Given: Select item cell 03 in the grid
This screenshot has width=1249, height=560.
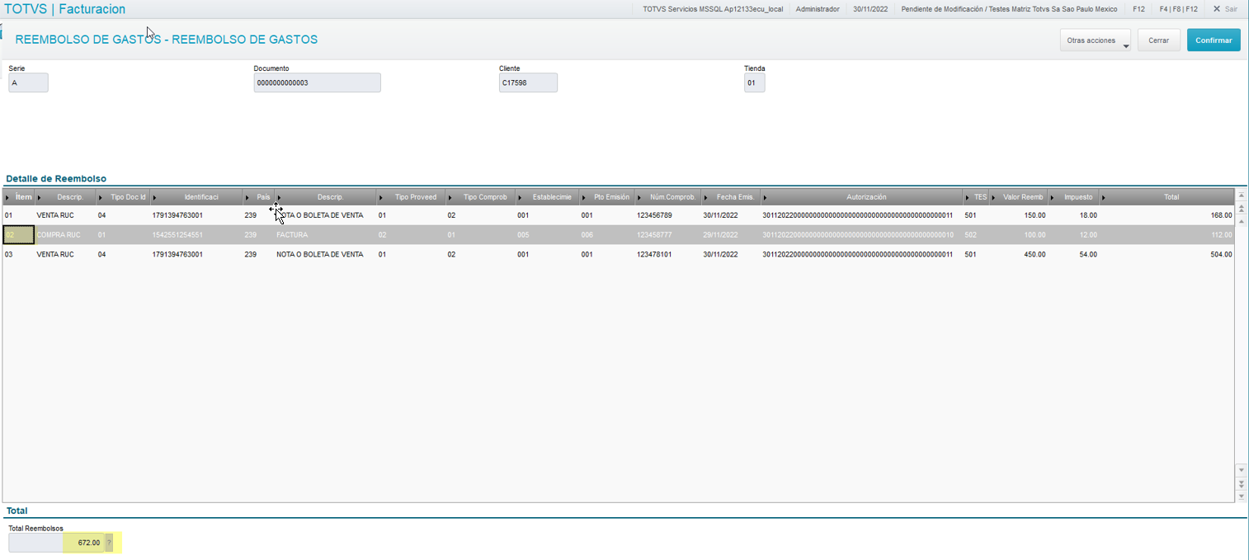Looking at the screenshot, I should 18,255.
